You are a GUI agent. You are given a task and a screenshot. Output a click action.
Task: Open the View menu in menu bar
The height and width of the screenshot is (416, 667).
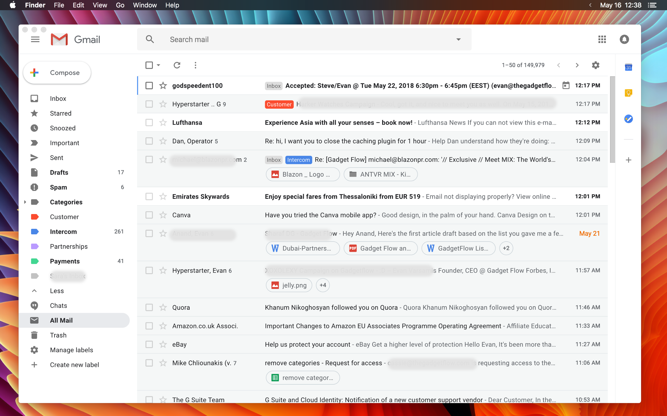(x=100, y=5)
